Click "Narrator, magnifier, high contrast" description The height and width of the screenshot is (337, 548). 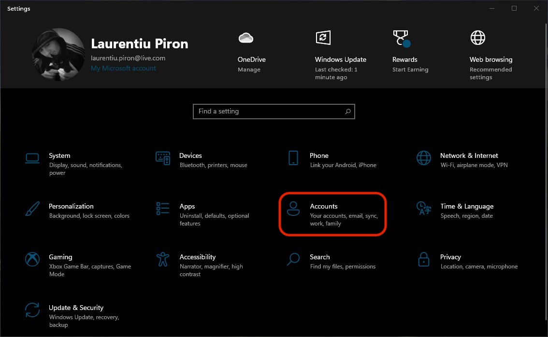click(x=211, y=270)
